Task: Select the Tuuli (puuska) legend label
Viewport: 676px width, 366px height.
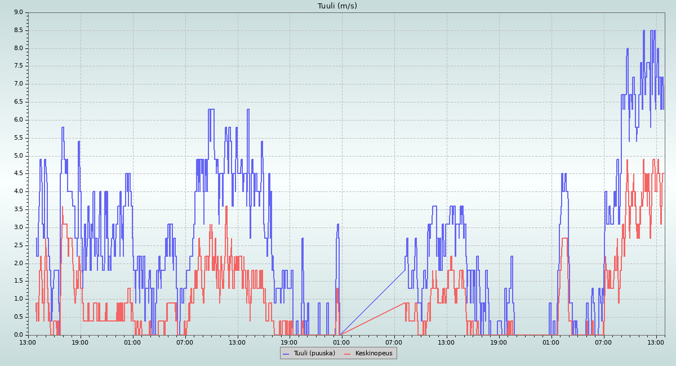Action: coord(314,353)
